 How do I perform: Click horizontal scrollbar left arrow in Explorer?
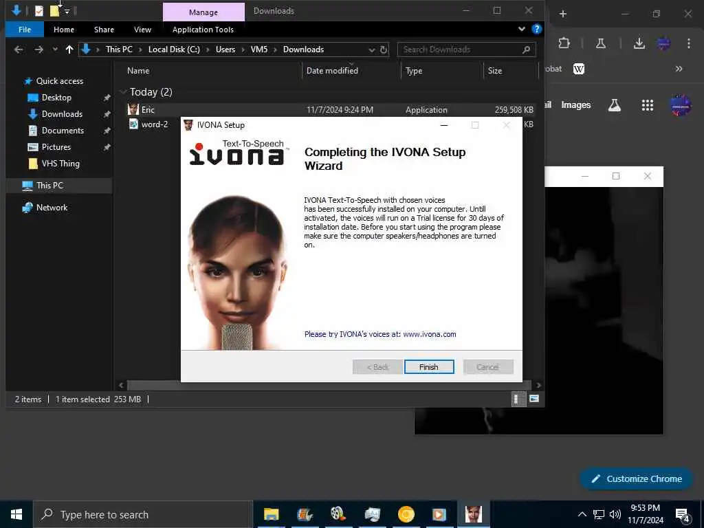121,385
